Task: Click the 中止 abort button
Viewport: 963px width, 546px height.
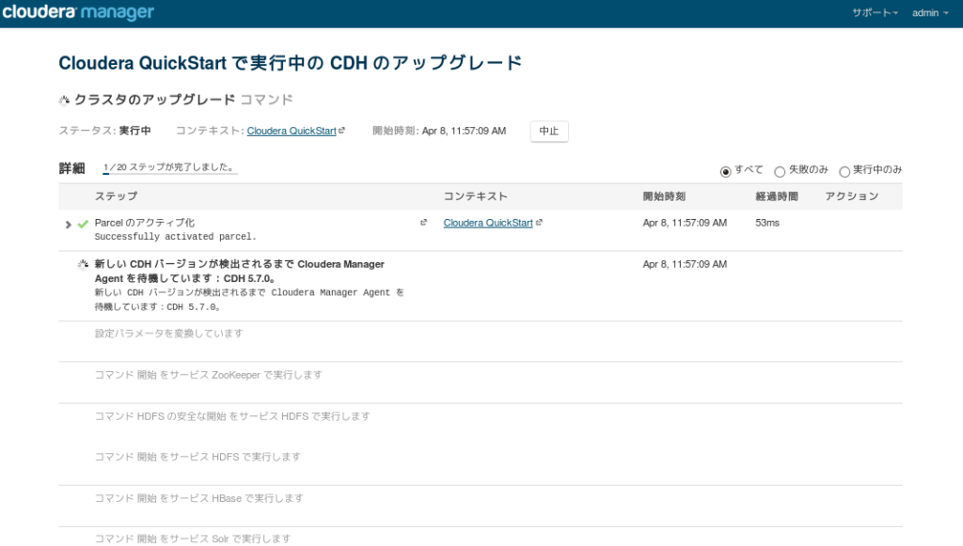Action: pos(549,131)
